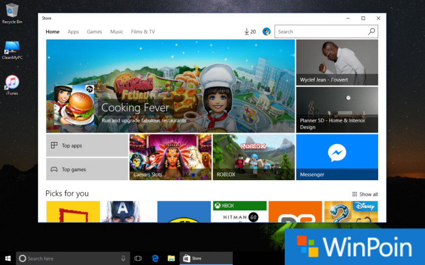This screenshot has height=265, width=425.
Task: Click the Windows Start button
Action: tap(8, 258)
